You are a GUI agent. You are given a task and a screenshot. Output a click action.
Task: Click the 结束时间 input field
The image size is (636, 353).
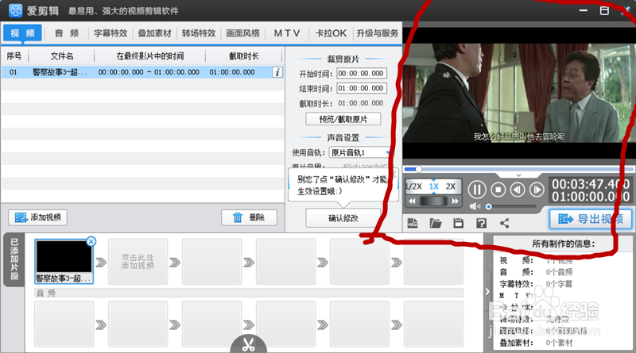(362, 88)
